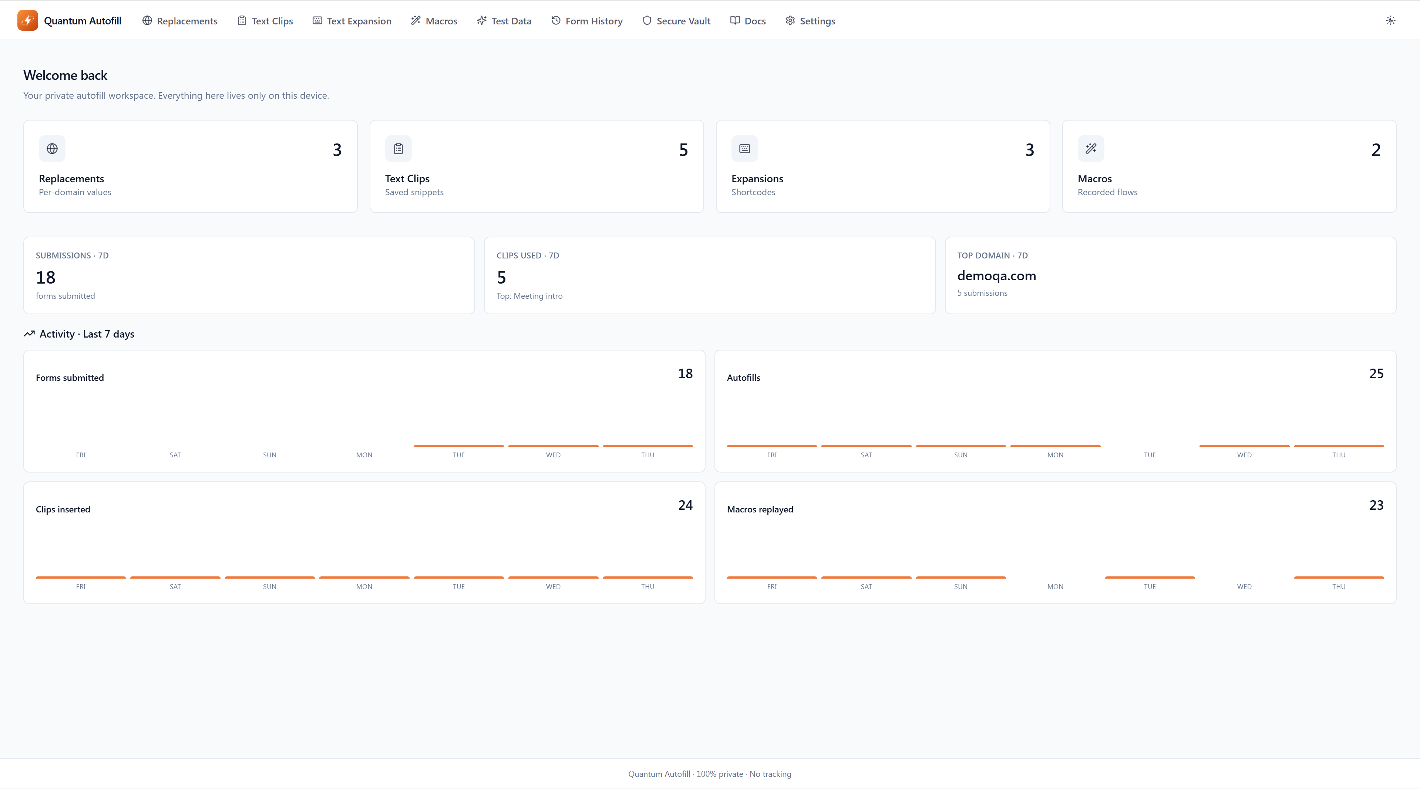Click the wand icon on the Macros card
The image size is (1420, 789).
click(1091, 149)
